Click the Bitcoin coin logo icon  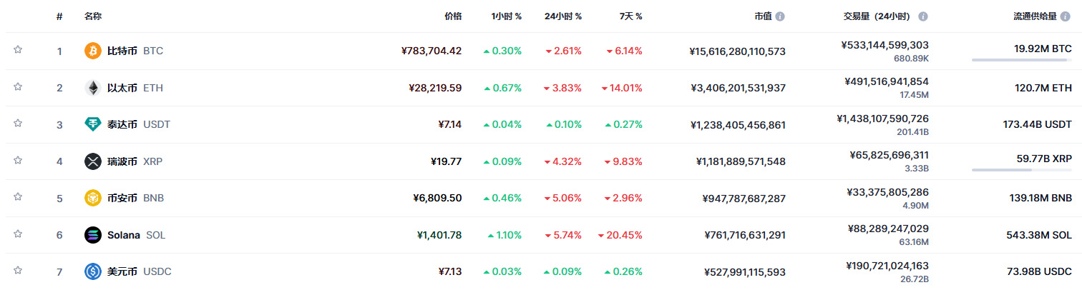point(93,51)
